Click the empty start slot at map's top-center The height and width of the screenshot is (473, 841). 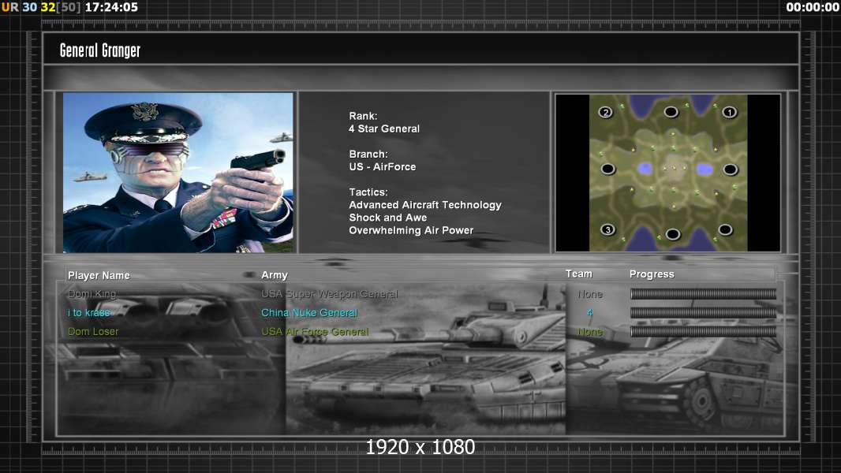[671, 112]
